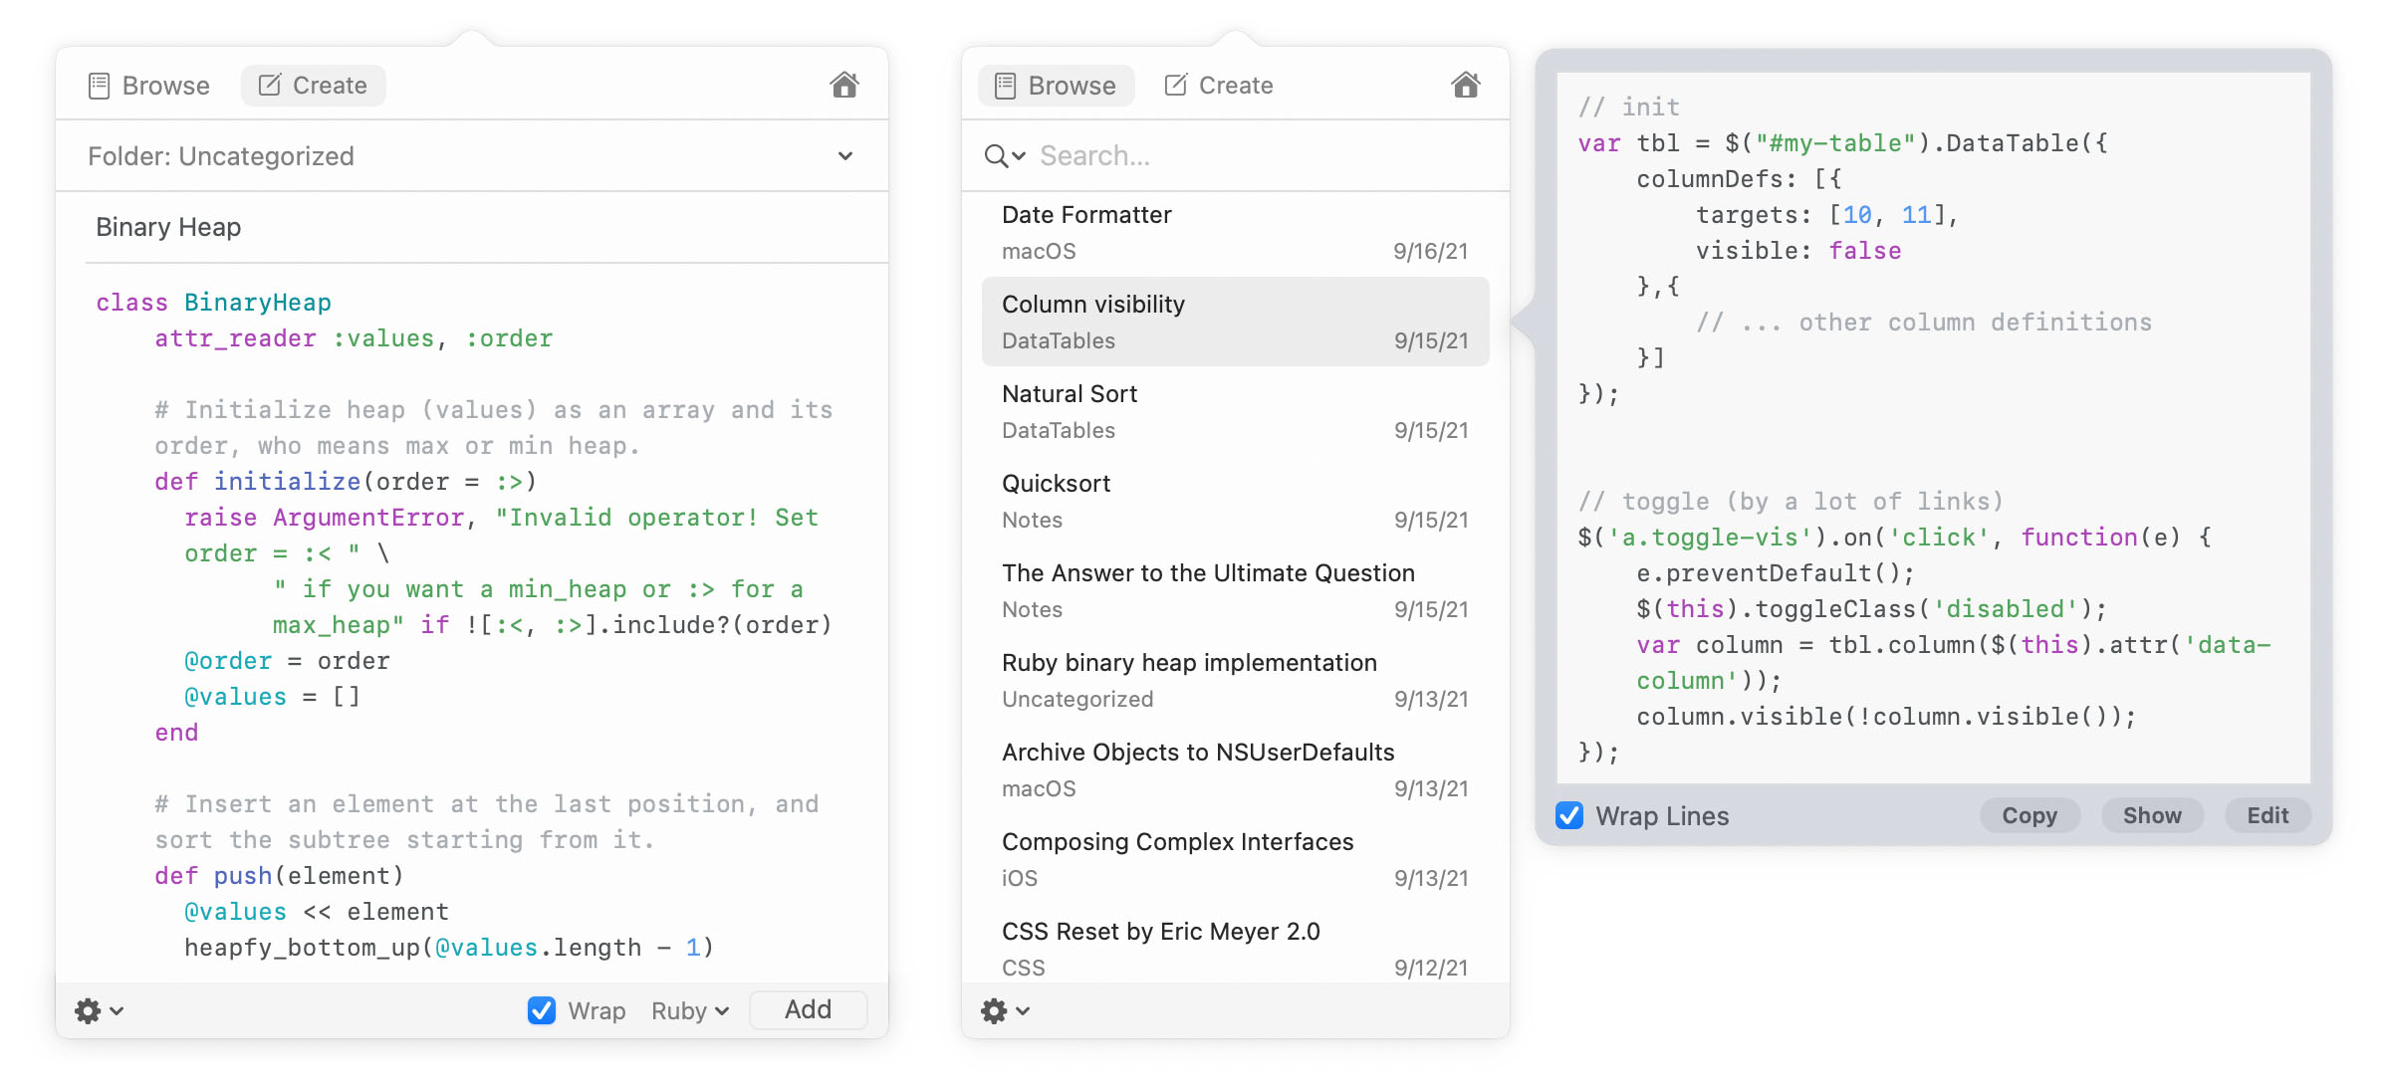
Task: Select Archive Objects to NSUserDefaults snippet
Action: pos(1235,770)
